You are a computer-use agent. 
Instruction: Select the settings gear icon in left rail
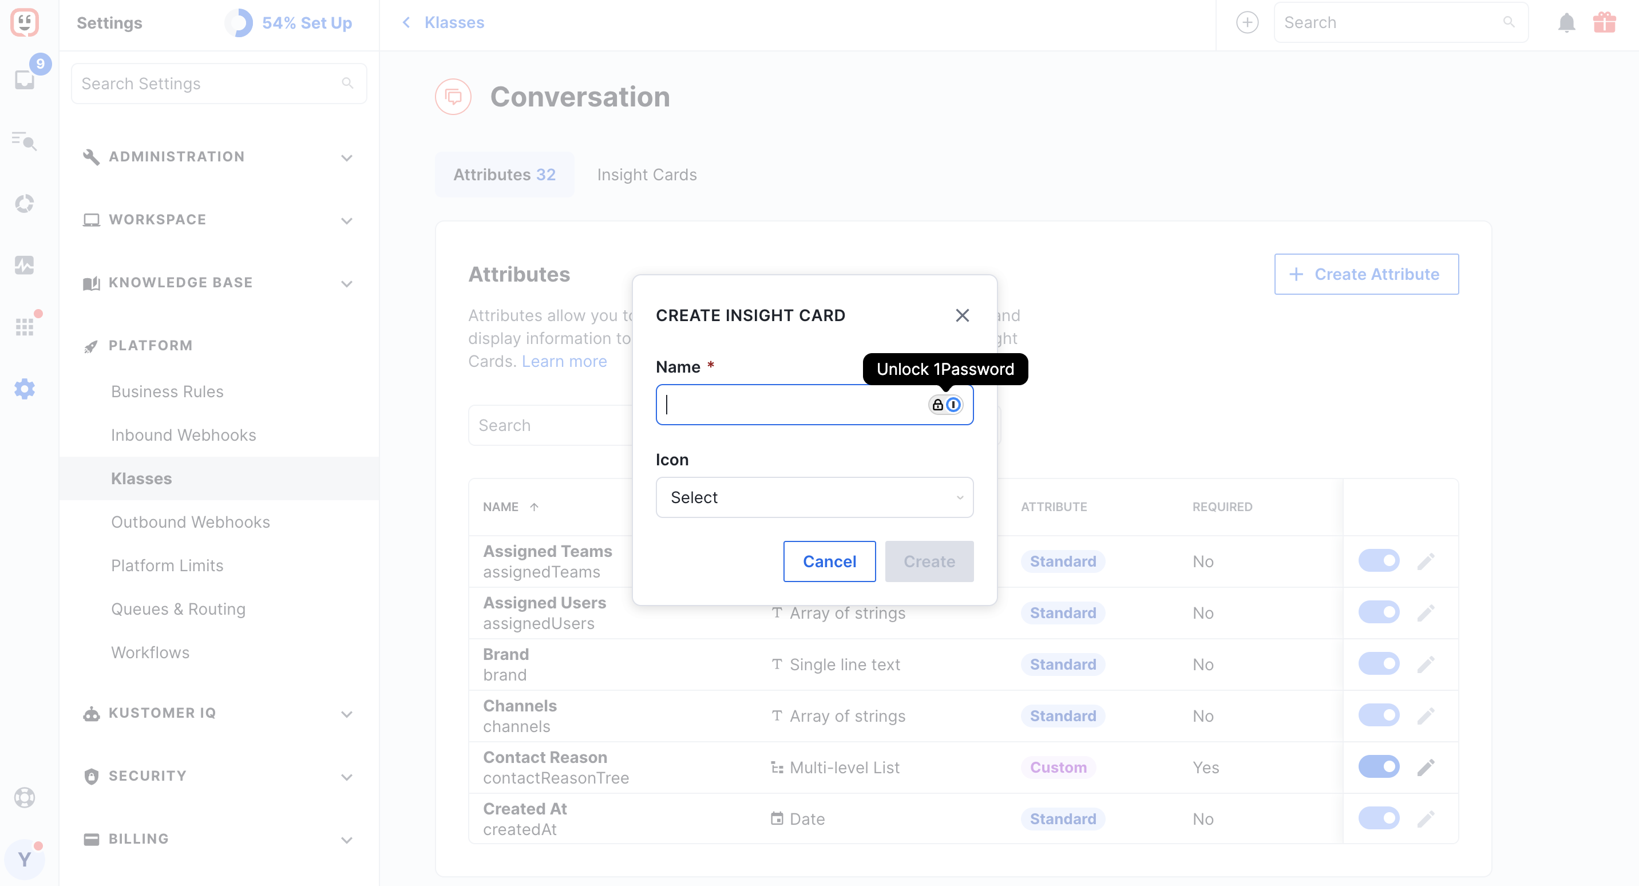25,389
